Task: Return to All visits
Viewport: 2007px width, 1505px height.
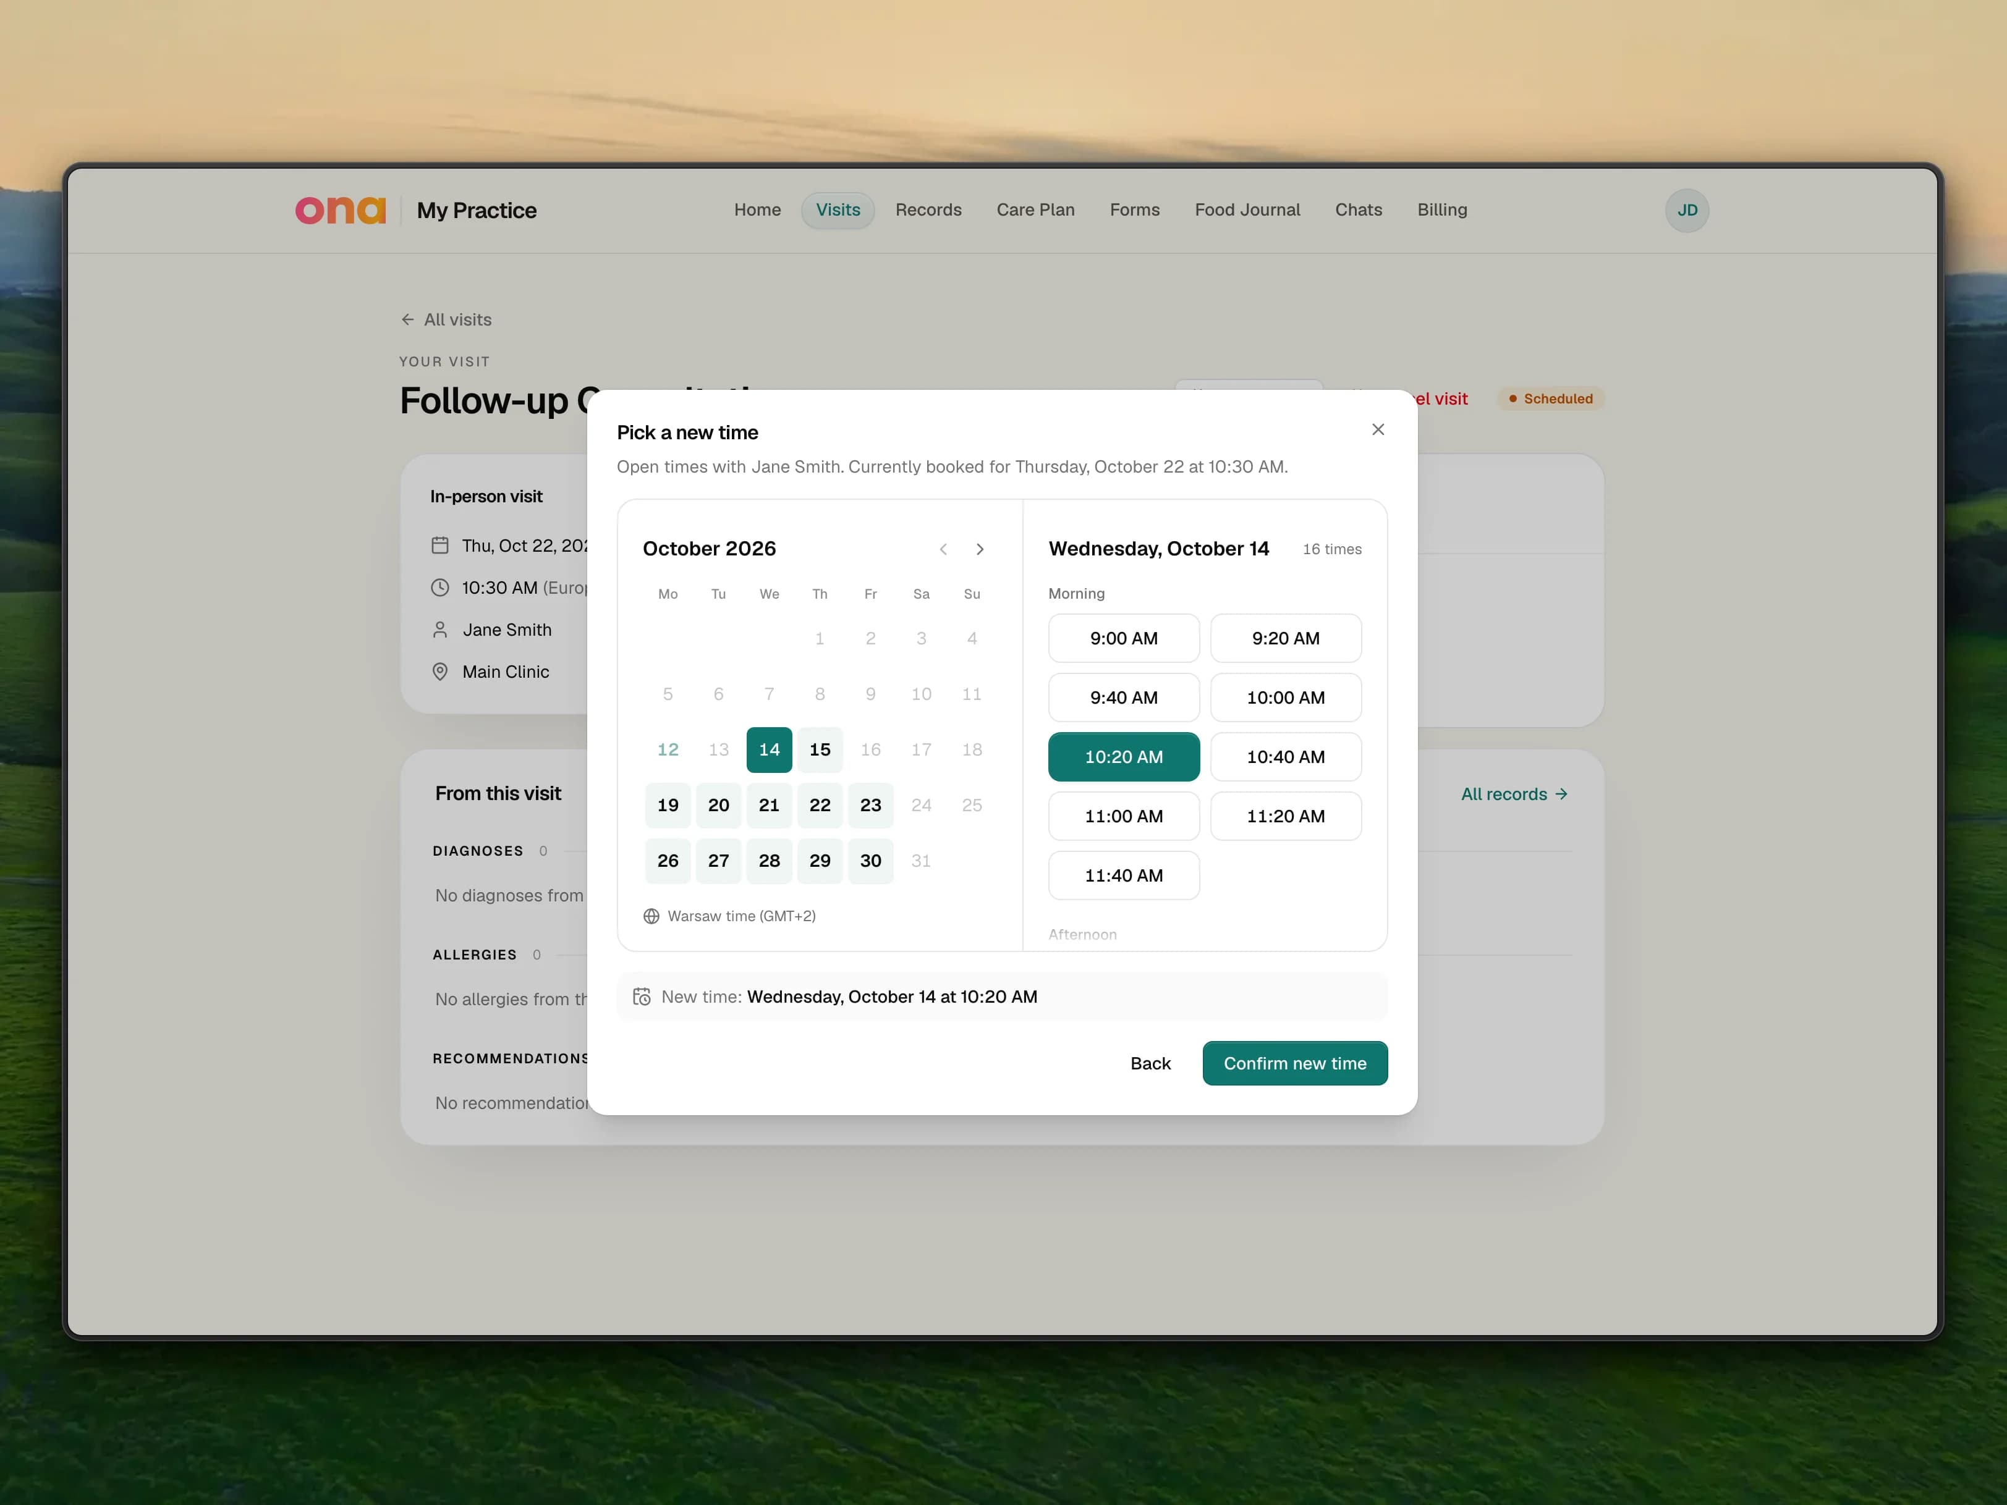Action: (446, 320)
